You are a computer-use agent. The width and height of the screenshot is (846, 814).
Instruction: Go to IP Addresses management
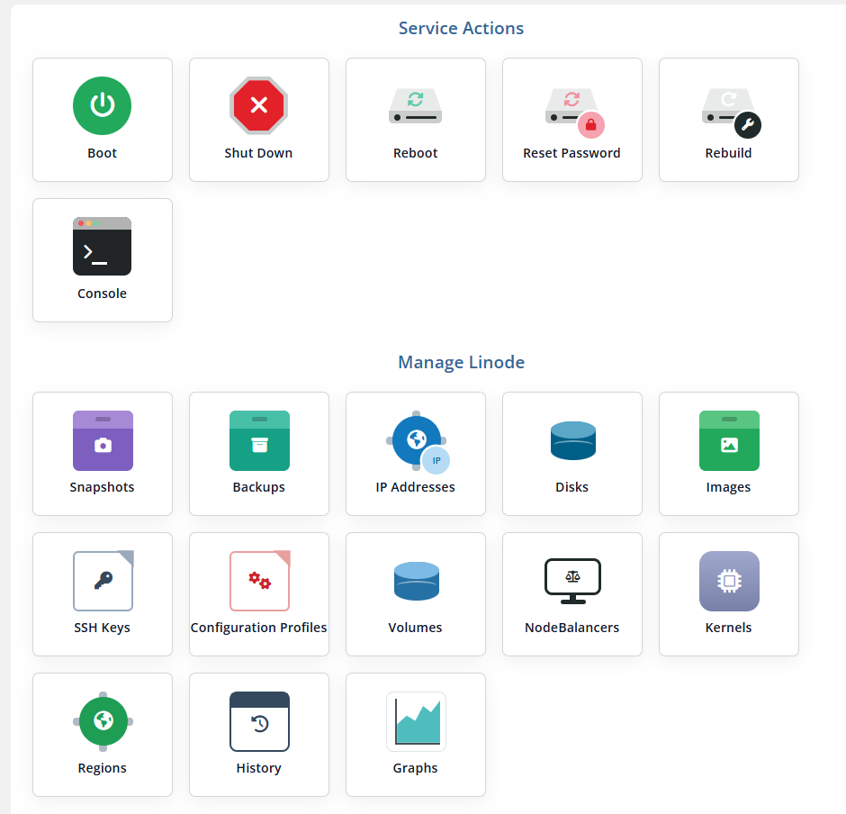coord(416,454)
